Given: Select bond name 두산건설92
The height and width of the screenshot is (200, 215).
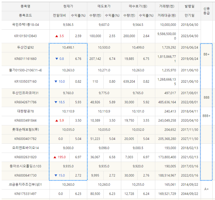Looking at the screenshot, I should pyautogui.click(x=25, y=47).
